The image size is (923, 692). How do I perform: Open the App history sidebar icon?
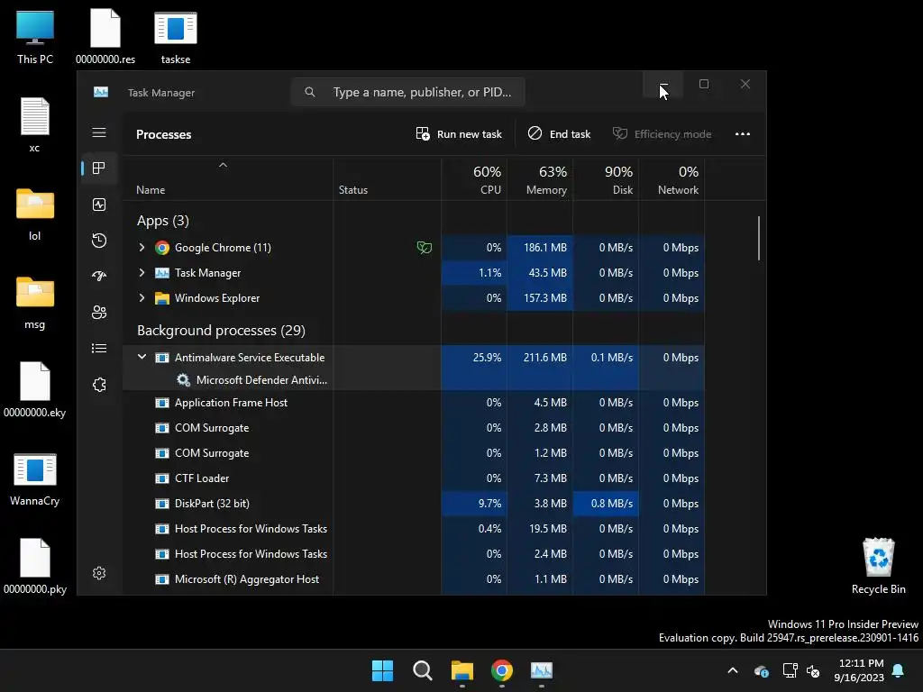(x=99, y=240)
